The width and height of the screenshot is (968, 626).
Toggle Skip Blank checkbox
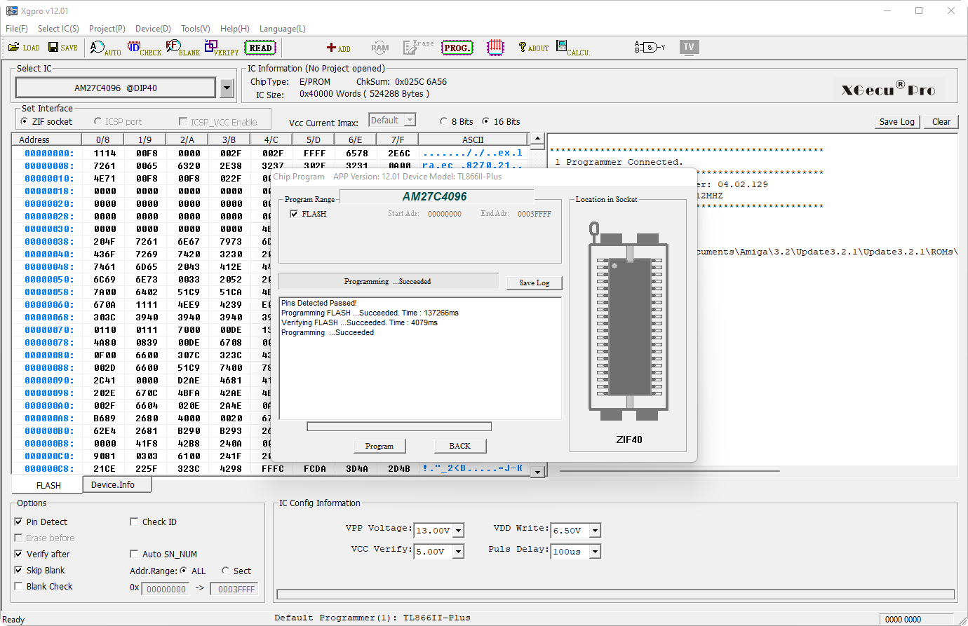[19, 570]
